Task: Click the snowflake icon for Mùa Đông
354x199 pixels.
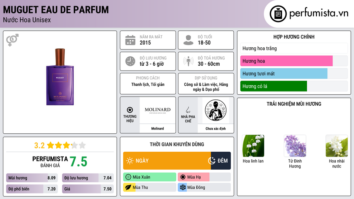Action: tap(183, 187)
